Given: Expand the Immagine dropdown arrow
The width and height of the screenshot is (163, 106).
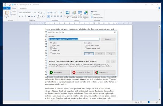Looking at the screenshot, I should (x=67, y=18).
